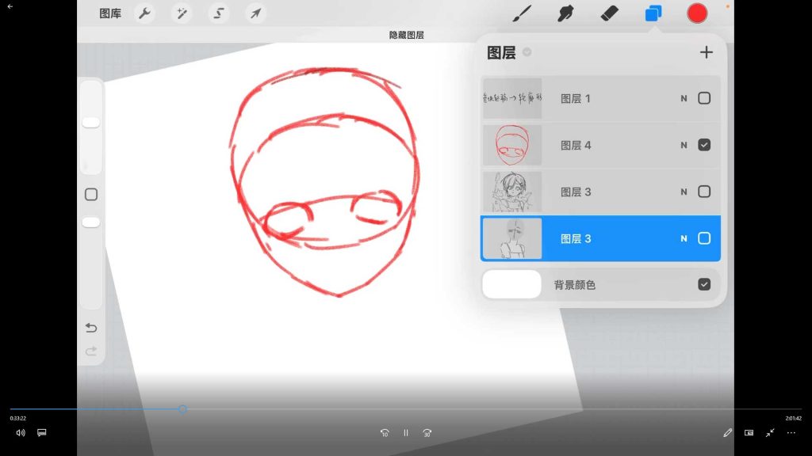The height and width of the screenshot is (456, 812).
Task: Open blend mode N for unselected 图层 3
Action: pos(684,192)
